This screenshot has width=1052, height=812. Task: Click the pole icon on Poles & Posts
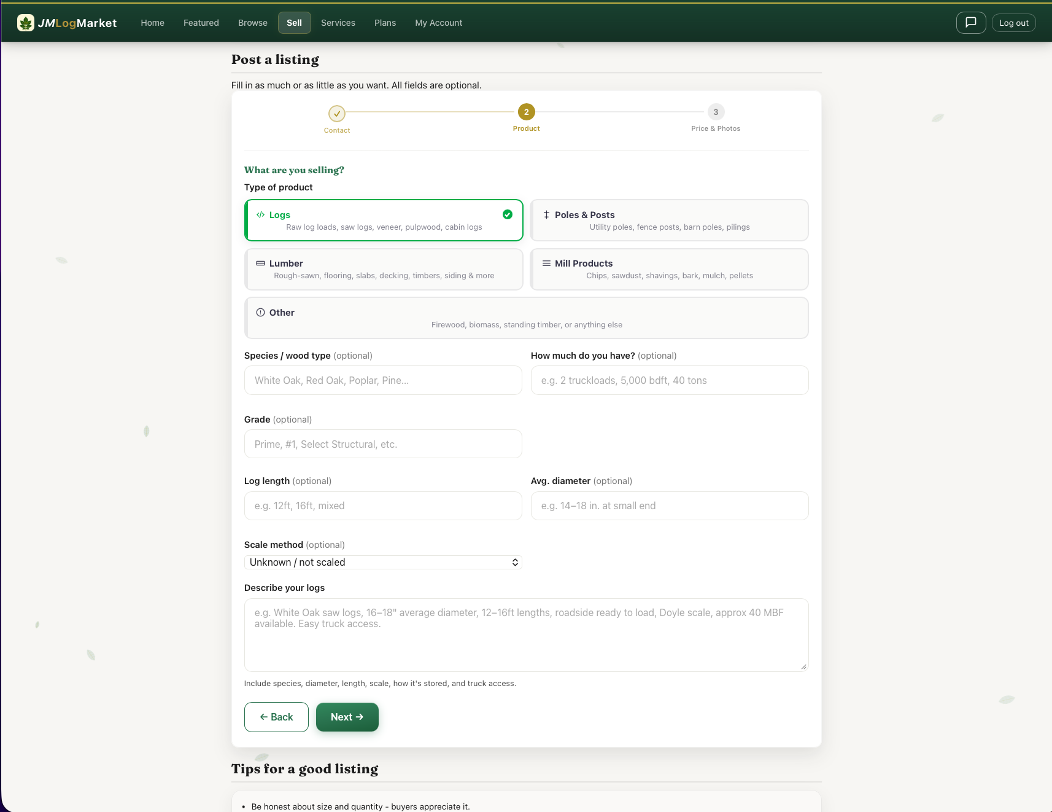tap(546, 214)
